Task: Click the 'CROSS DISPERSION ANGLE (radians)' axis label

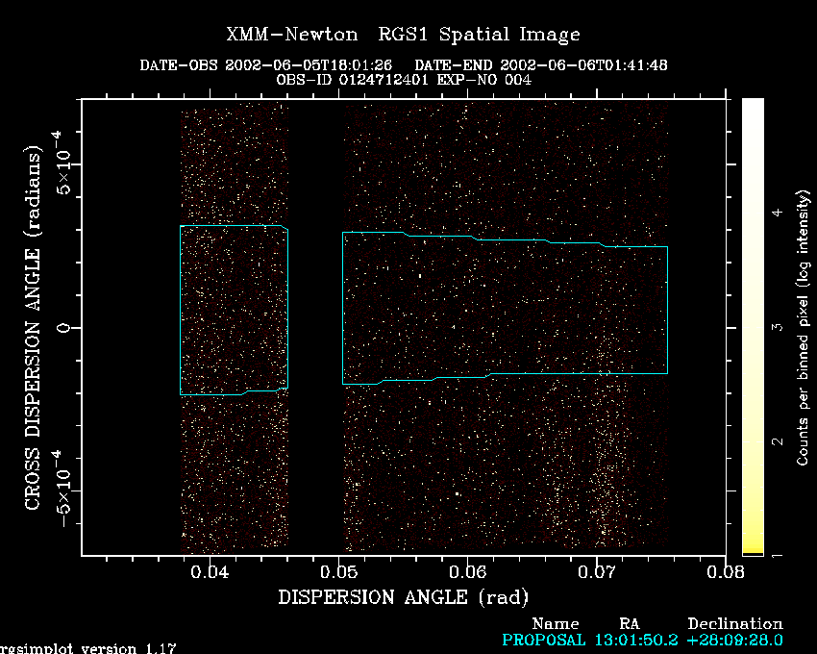Action: click(33, 328)
